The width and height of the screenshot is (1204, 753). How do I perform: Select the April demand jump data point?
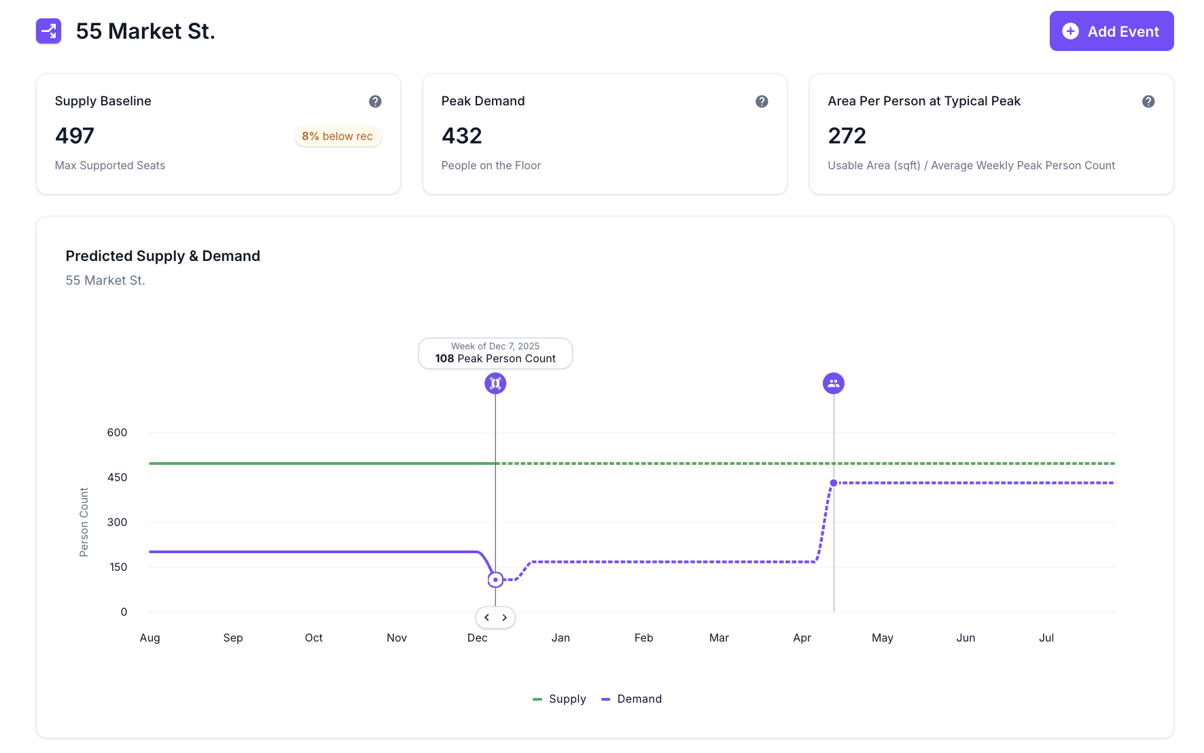(x=833, y=483)
